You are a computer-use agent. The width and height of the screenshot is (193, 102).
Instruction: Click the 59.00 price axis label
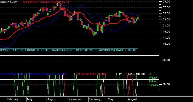click(x=166, y=2)
